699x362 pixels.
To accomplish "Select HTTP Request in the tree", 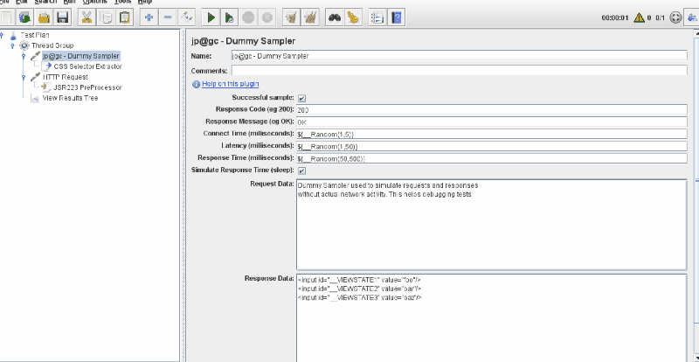I will click(x=65, y=77).
